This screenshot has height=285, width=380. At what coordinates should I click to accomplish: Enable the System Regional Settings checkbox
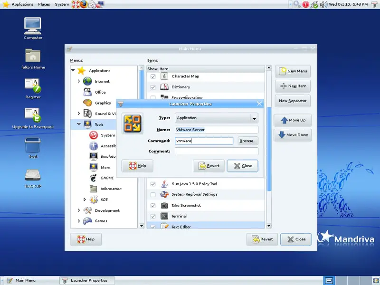pyautogui.click(x=153, y=195)
